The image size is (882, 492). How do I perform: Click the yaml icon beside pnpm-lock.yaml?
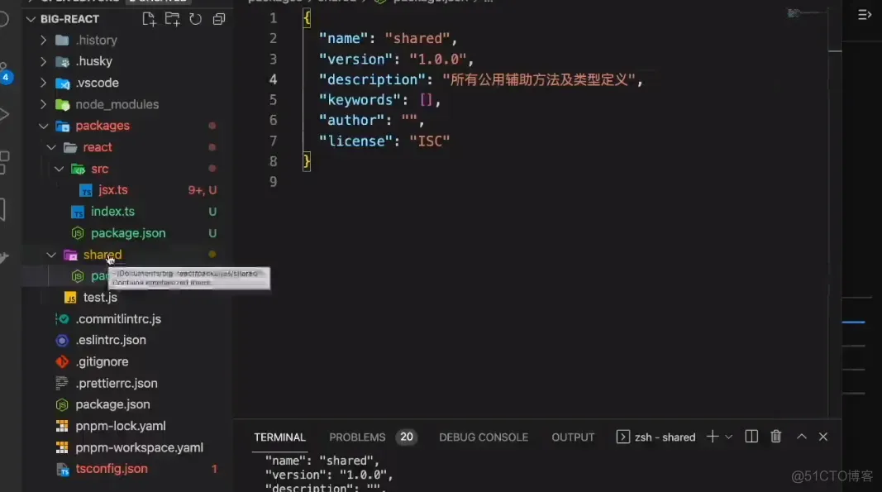[x=63, y=426]
